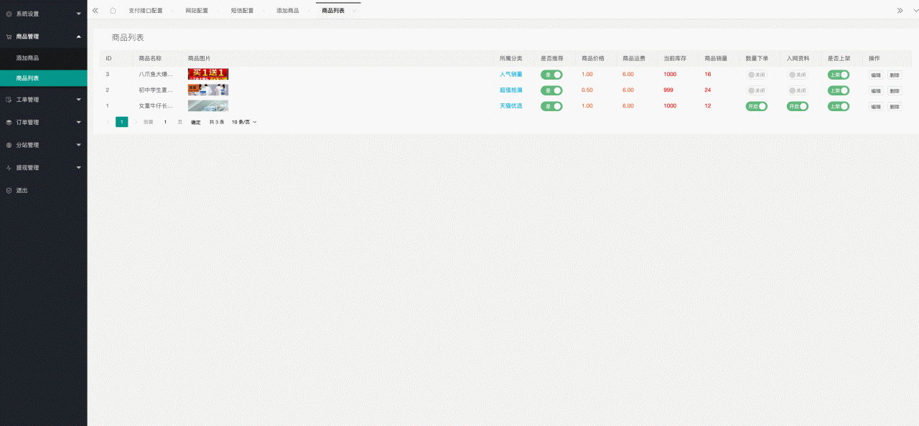Click the shield icon beside 退出

(x=9, y=191)
